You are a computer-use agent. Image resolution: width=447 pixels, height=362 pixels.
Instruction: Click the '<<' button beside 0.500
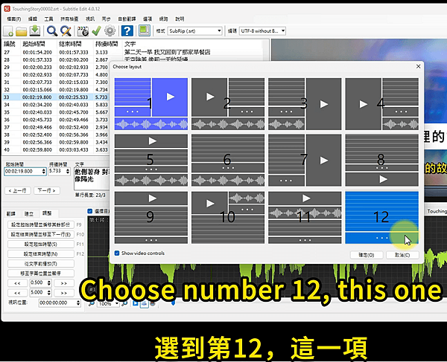(17, 283)
